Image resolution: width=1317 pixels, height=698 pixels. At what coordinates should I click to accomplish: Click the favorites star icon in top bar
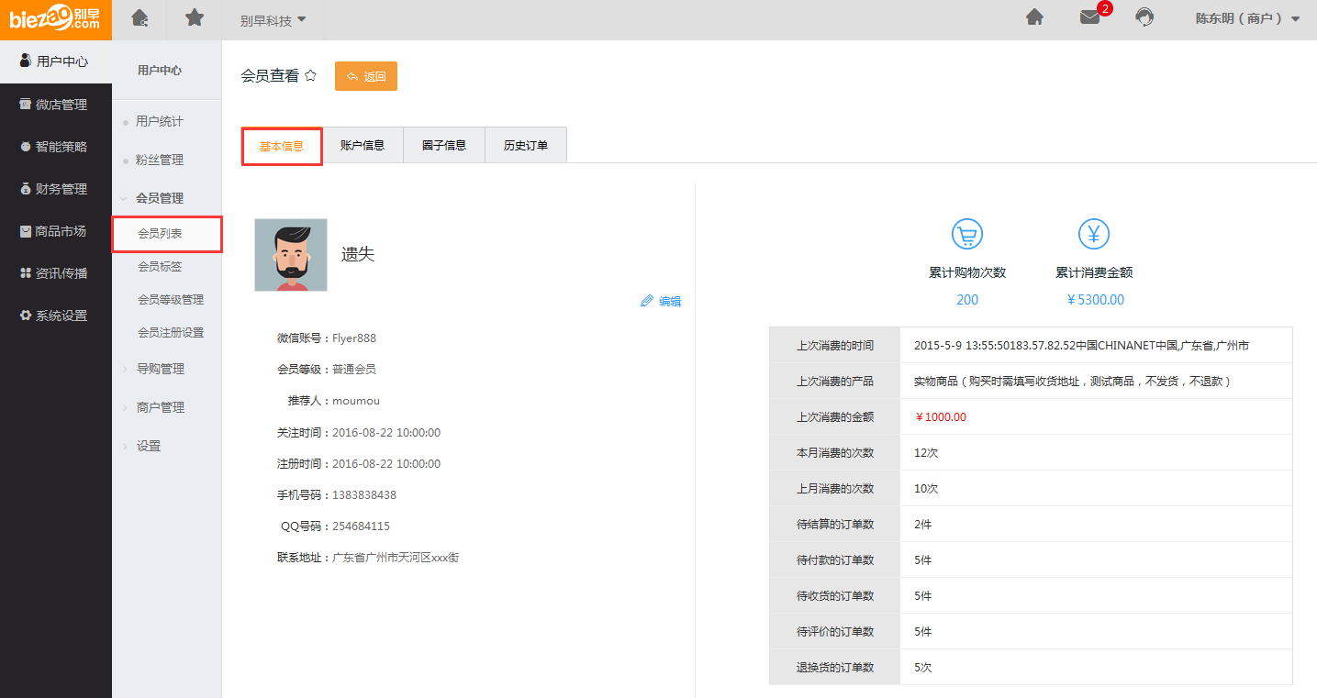pos(195,18)
